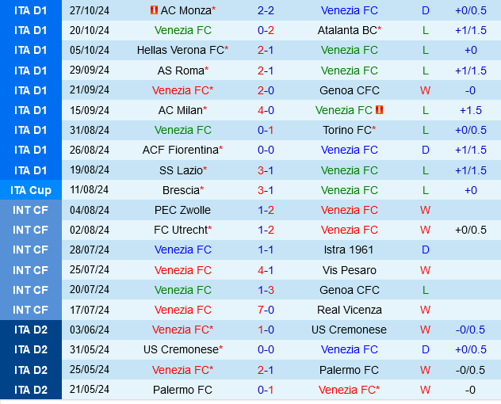
Task: Open the SS Lazio team page
Action: [x=181, y=170]
